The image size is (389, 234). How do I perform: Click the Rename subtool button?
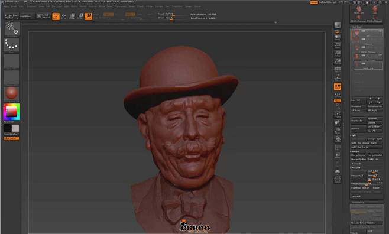(358, 106)
